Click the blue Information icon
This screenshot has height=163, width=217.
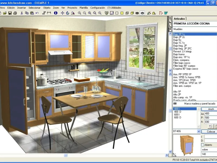click(x=56, y=13)
